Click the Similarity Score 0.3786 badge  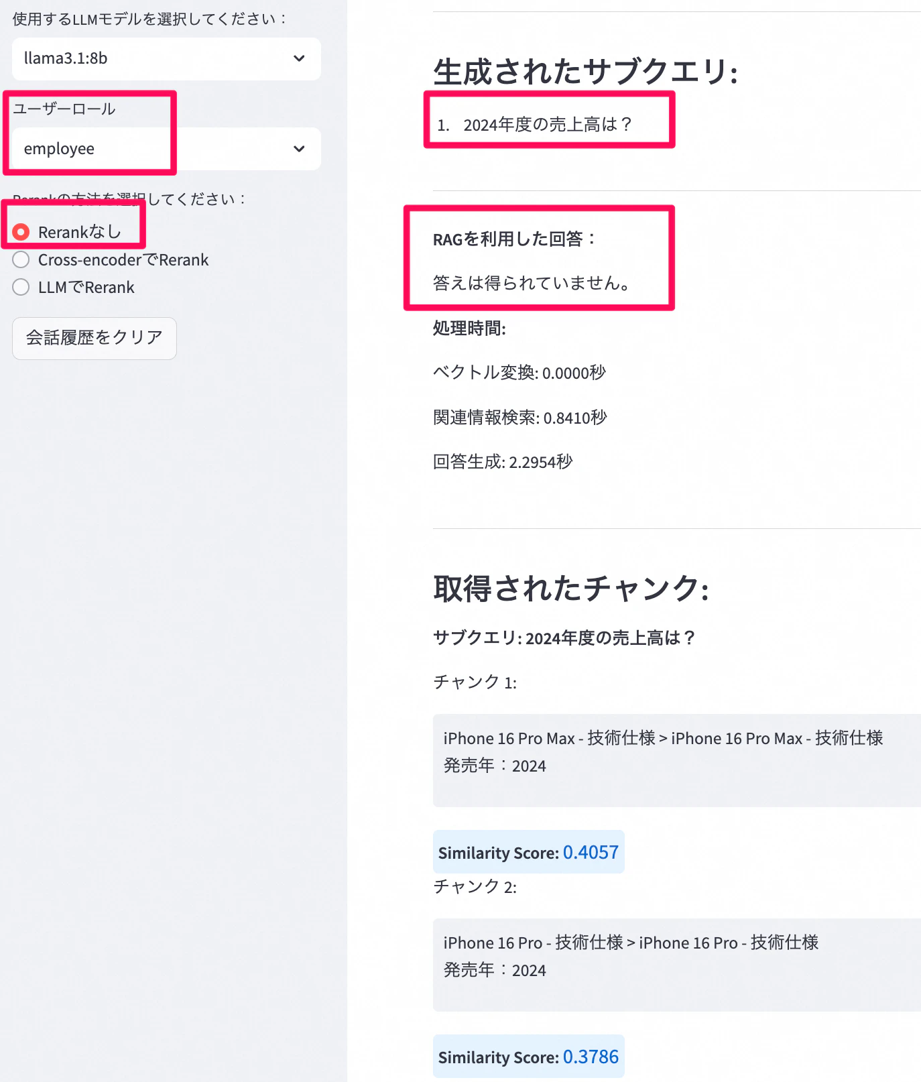pyautogui.click(x=529, y=1057)
